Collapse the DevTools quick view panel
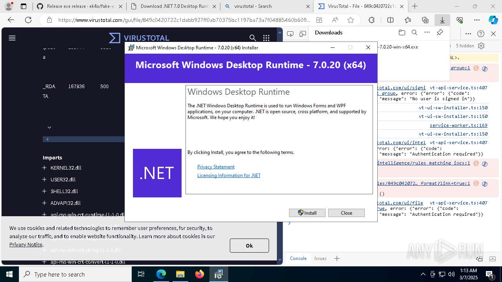Viewport: 502px width, 282px height. tap(493, 258)
